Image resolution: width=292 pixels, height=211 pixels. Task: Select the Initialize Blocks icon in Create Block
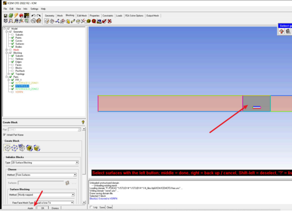(x=7, y=148)
